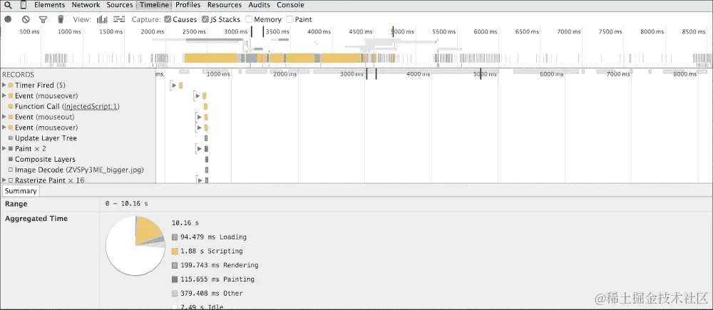Click the '94.479 ms Loading' legend text
This screenshot has height=310, width=713.
tap(213, 237)
